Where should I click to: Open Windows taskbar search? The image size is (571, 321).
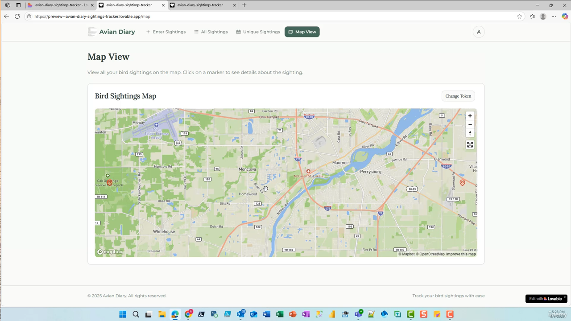pyautogui.click(x=136, y=314)
